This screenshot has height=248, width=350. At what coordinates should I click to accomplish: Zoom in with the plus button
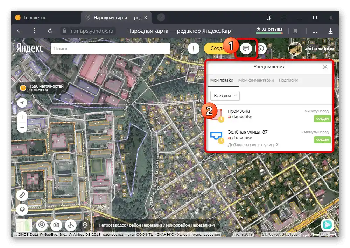tap(22, 117)
